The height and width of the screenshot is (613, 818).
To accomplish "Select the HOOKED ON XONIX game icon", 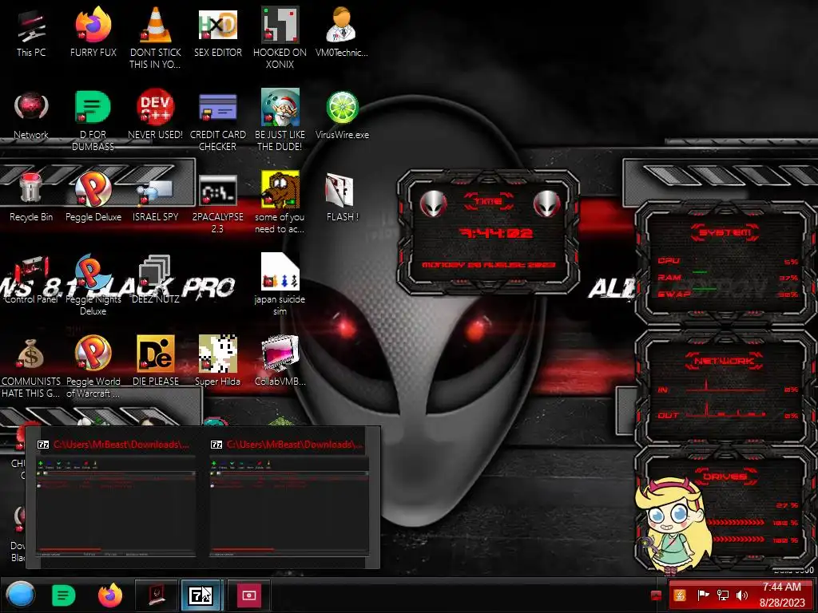I will [280, 38].
